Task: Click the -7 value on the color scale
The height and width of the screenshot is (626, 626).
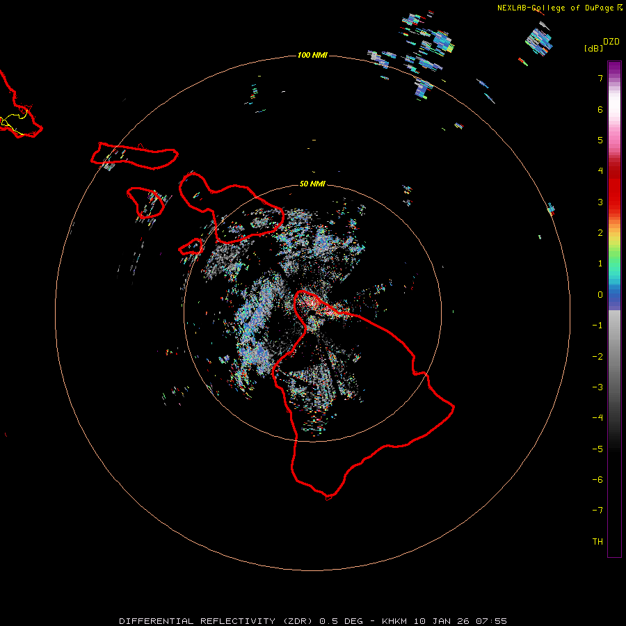Action: 597,511
